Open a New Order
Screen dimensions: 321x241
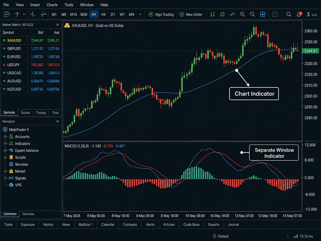tap(191, 14)
